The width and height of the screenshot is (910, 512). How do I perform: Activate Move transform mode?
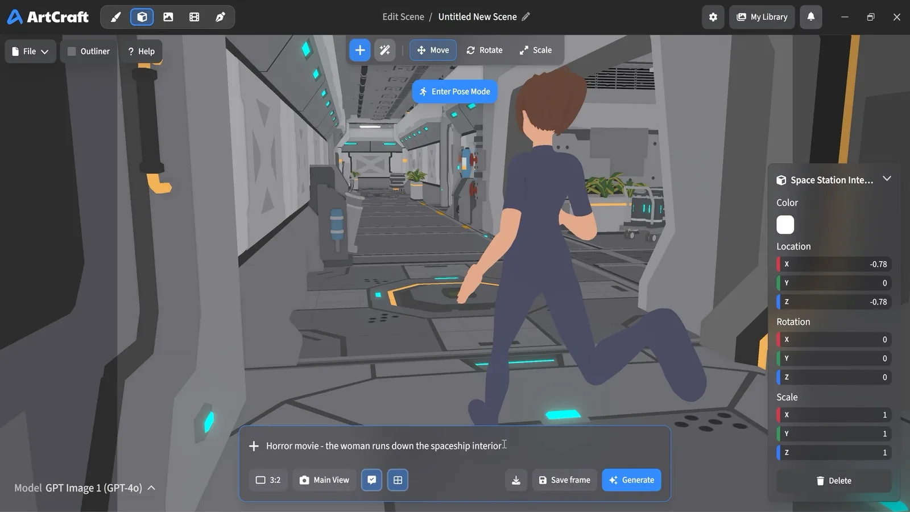tap(433, 50)
